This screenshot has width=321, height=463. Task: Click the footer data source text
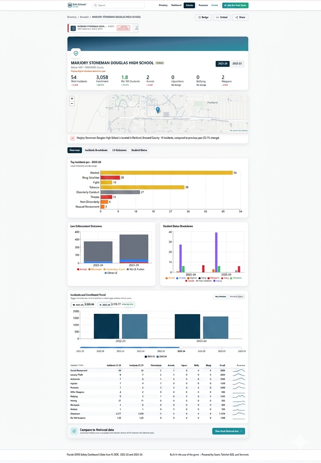[106, 454]
